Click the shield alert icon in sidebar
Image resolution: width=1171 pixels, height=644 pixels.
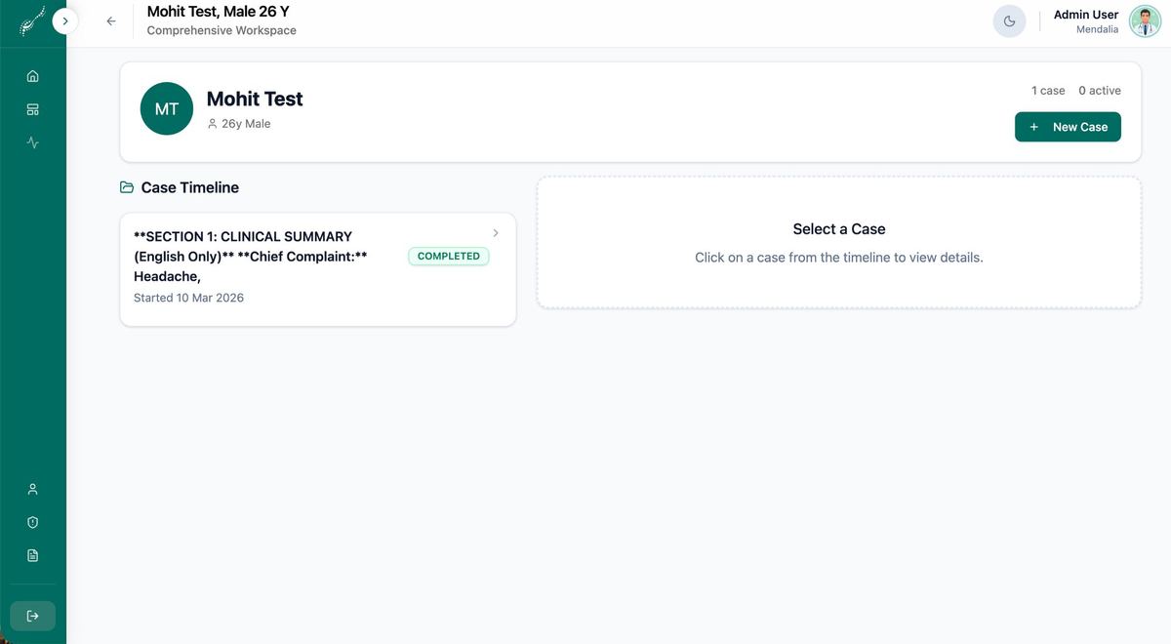coord(32,522)
